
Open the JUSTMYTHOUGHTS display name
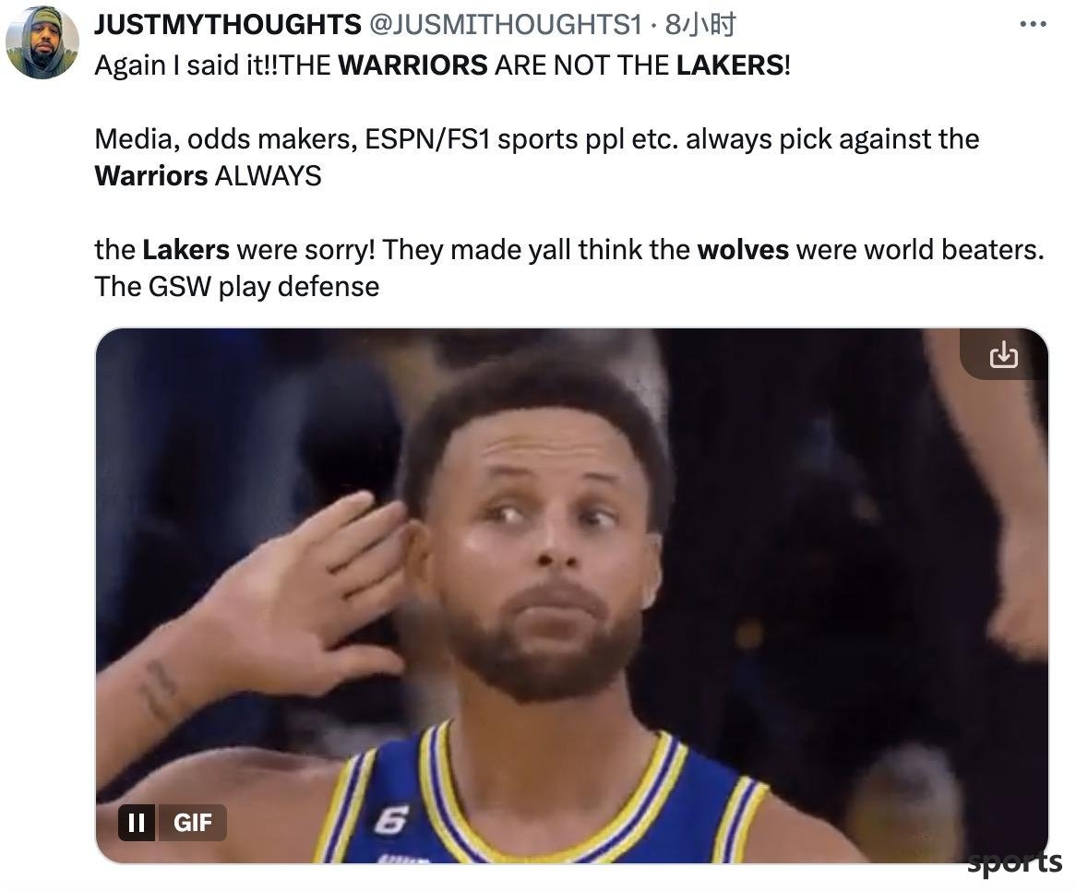[228, 25]
